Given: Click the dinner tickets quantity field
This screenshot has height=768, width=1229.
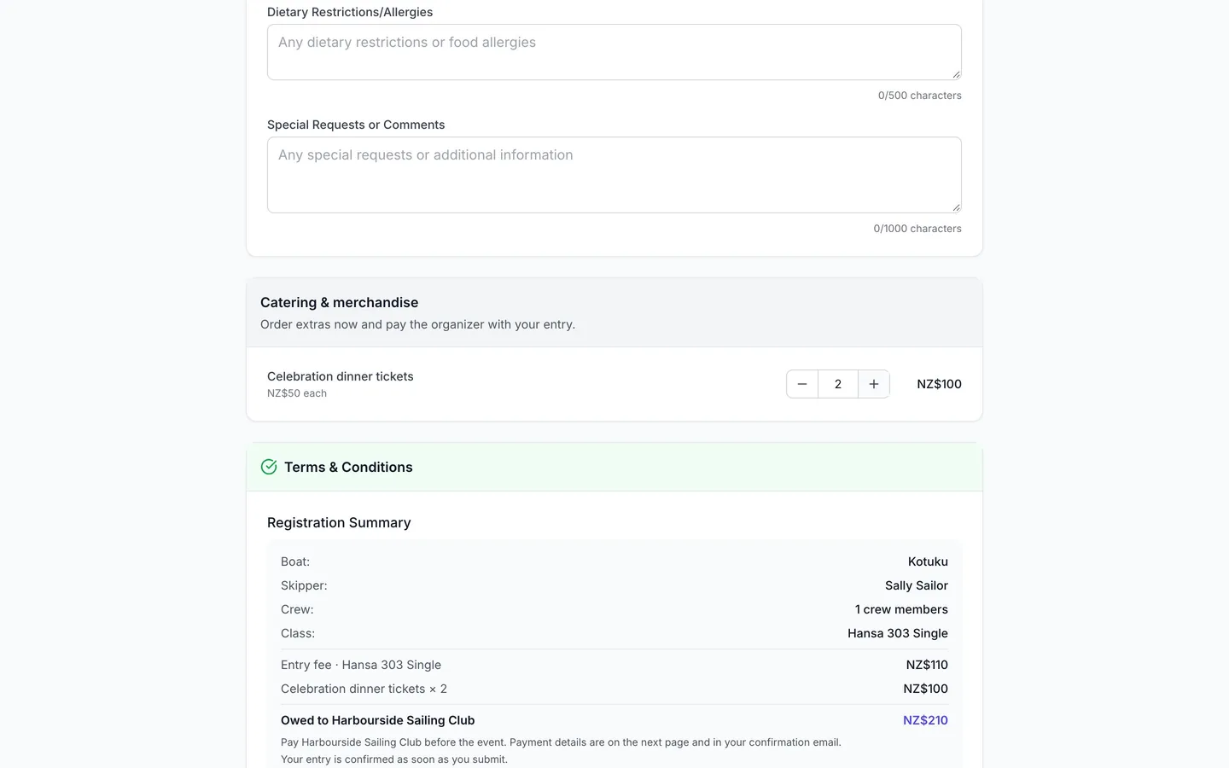Looking at the screenshot, I should [x=838, y=384].
